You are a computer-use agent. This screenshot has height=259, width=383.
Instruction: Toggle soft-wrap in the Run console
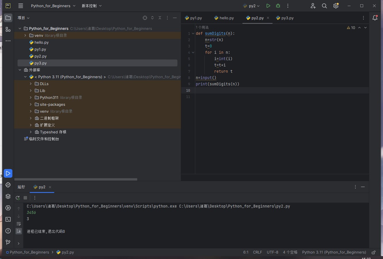19,224
